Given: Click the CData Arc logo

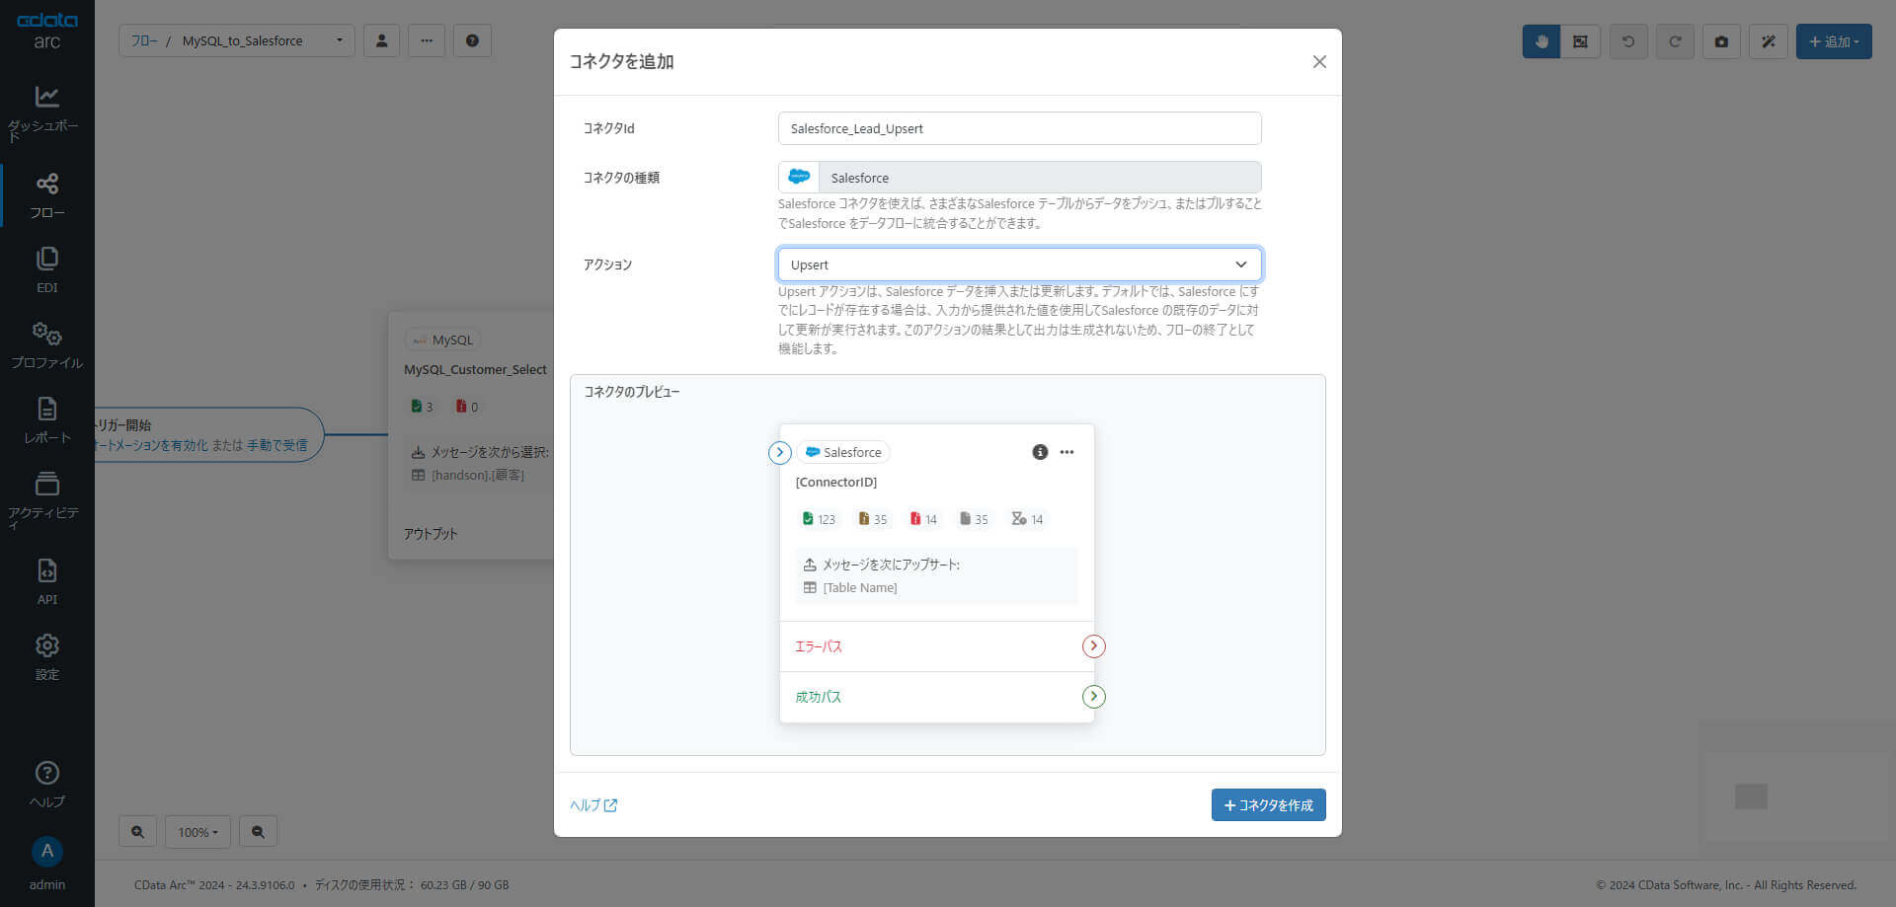Looking at the screenshot, I should point(47,31).
